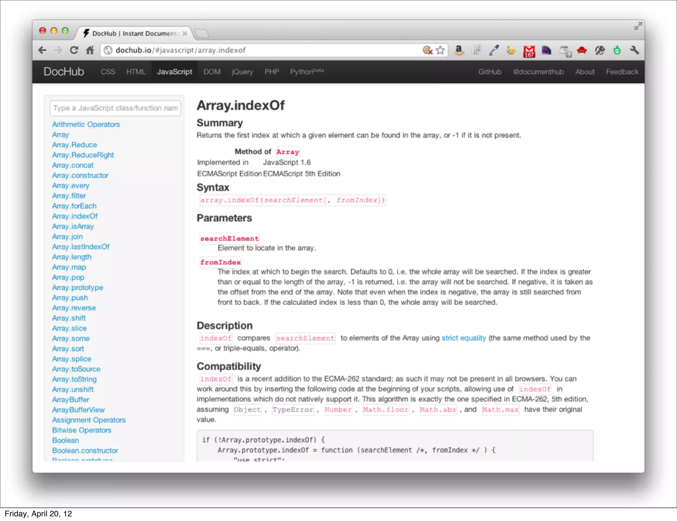Image resolution: width=677 pixels, height=521 pixels.
Task: Open the Chrome wrench settings menu
Action: pyautogui.click(x=634, y=50)
